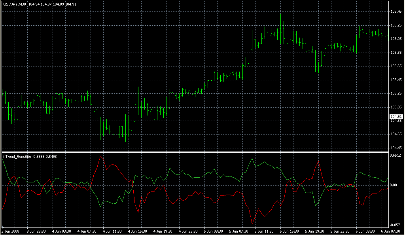Select the current price tag 104.91

(x=396, y=116)
